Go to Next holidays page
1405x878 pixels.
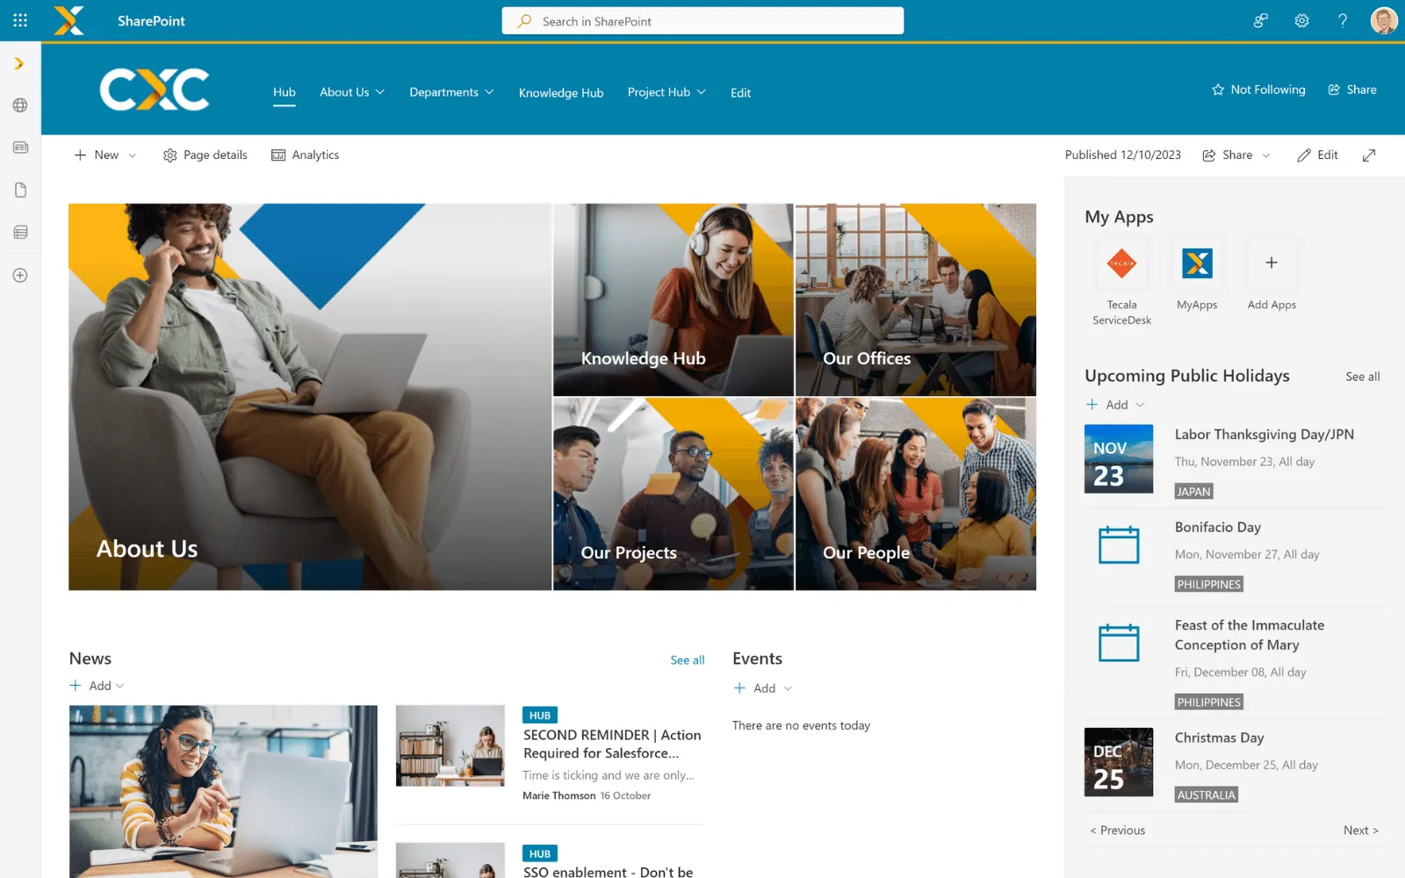click(1361, 830)
